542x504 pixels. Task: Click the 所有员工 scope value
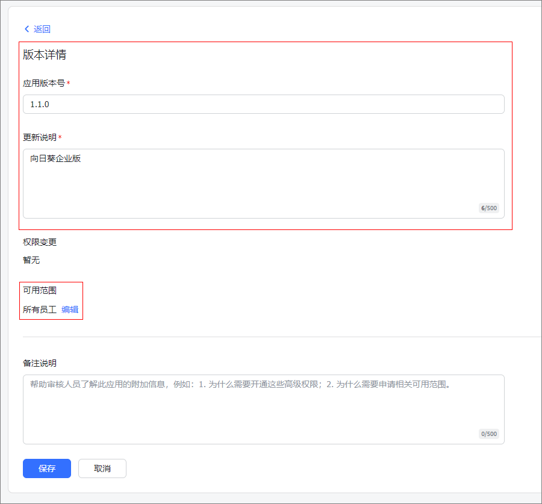[40, 310]
